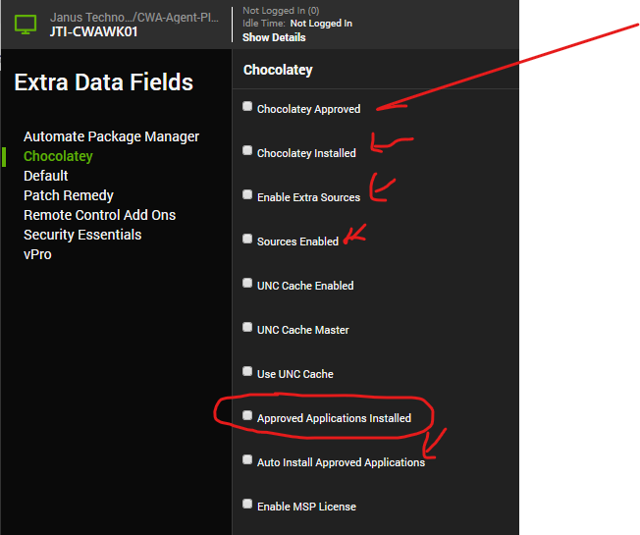Screen dimensions: 640x535
Task: Select Security Essentials in sidebar
Action: 82,235
